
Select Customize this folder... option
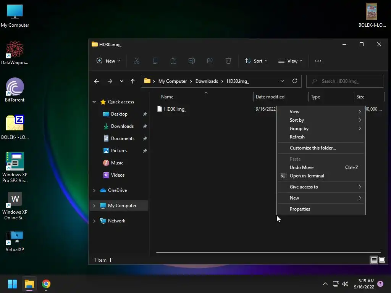click(x=321, y=148)
